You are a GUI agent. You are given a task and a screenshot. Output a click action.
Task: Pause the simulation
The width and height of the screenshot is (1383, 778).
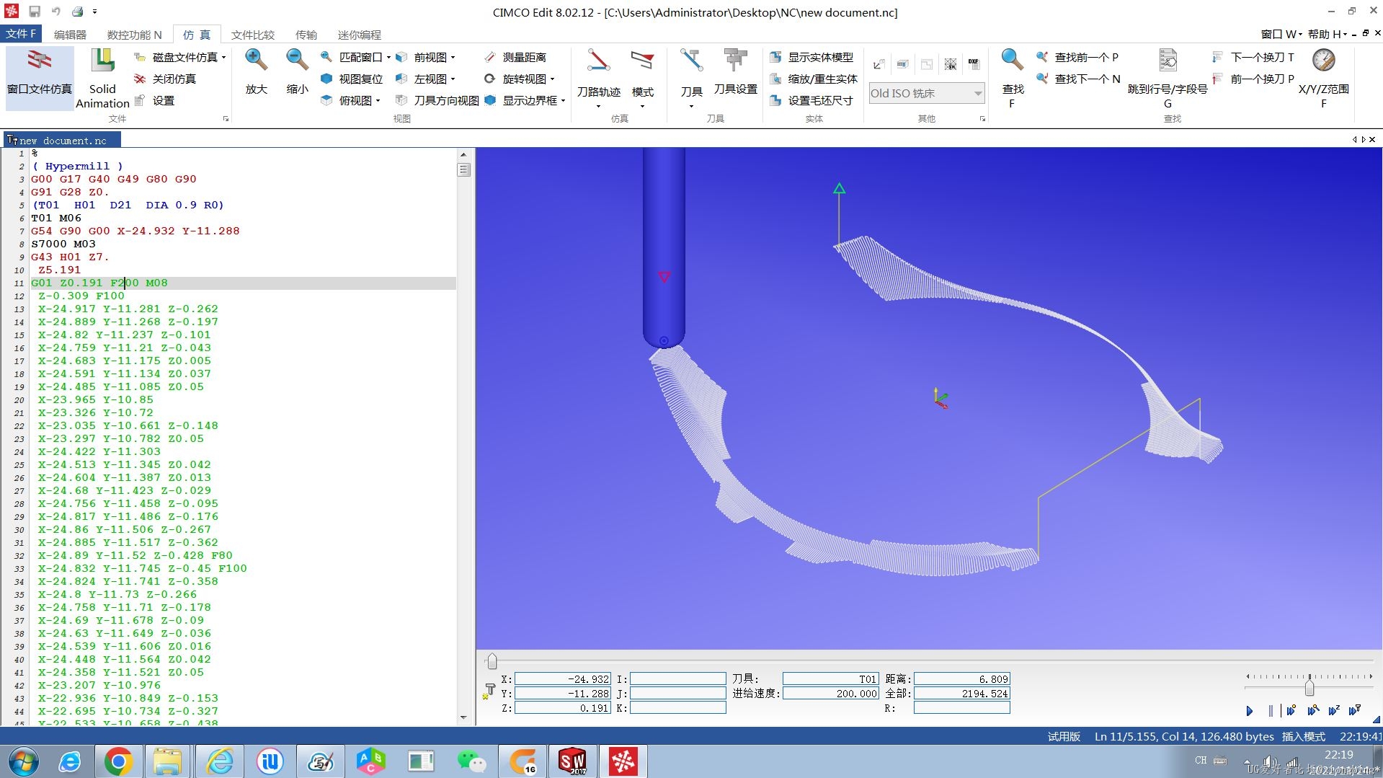tap(1271, 711)
